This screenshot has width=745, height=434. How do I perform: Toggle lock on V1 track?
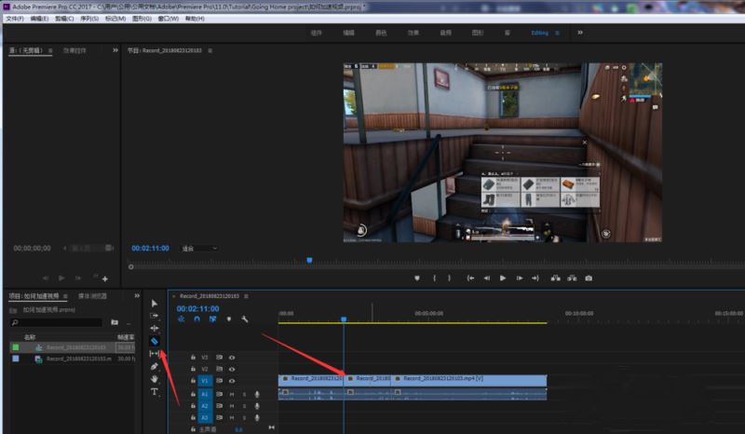point(193,381)
